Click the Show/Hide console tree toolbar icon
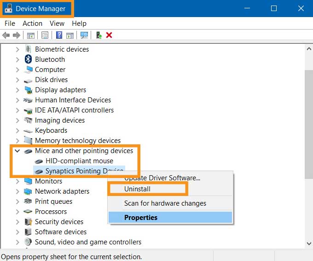Viewport: 313px width, 261px height. tap(31, 36)
